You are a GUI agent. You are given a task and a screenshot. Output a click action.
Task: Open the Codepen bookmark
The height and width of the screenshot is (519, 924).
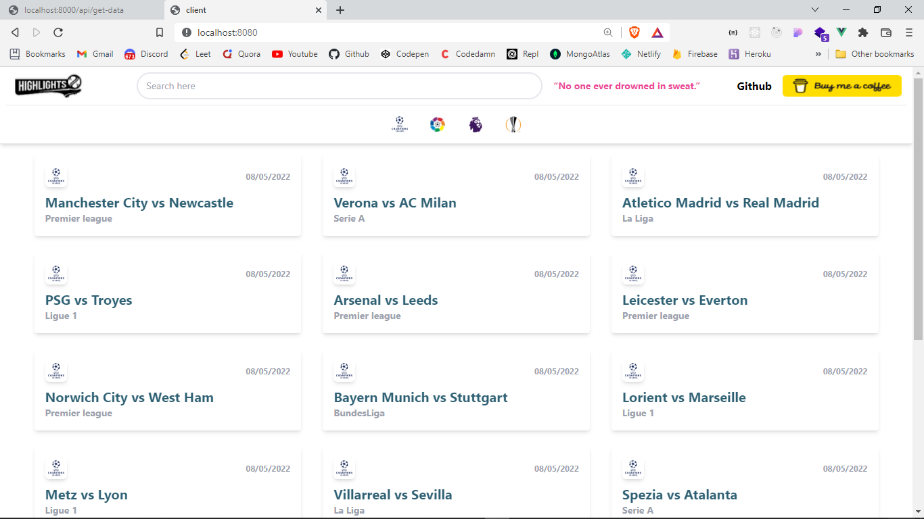(x=405, y=54)
